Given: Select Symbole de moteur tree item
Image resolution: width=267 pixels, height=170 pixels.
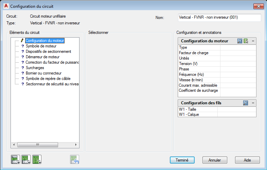Looking at the screenshot, I should 41,46.
